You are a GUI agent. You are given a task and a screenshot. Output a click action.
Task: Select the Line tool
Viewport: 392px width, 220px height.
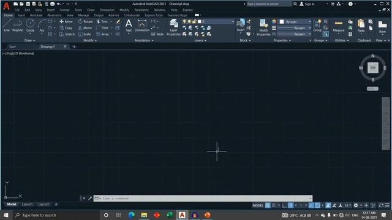coord(7,26)
